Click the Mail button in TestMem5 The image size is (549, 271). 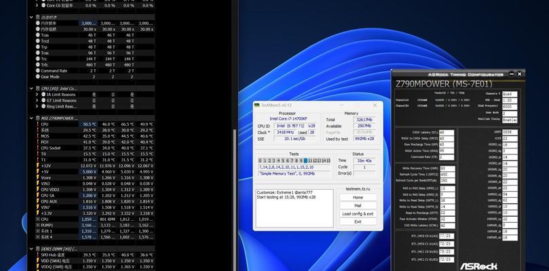pyautogui.click(x=358, y=205)
